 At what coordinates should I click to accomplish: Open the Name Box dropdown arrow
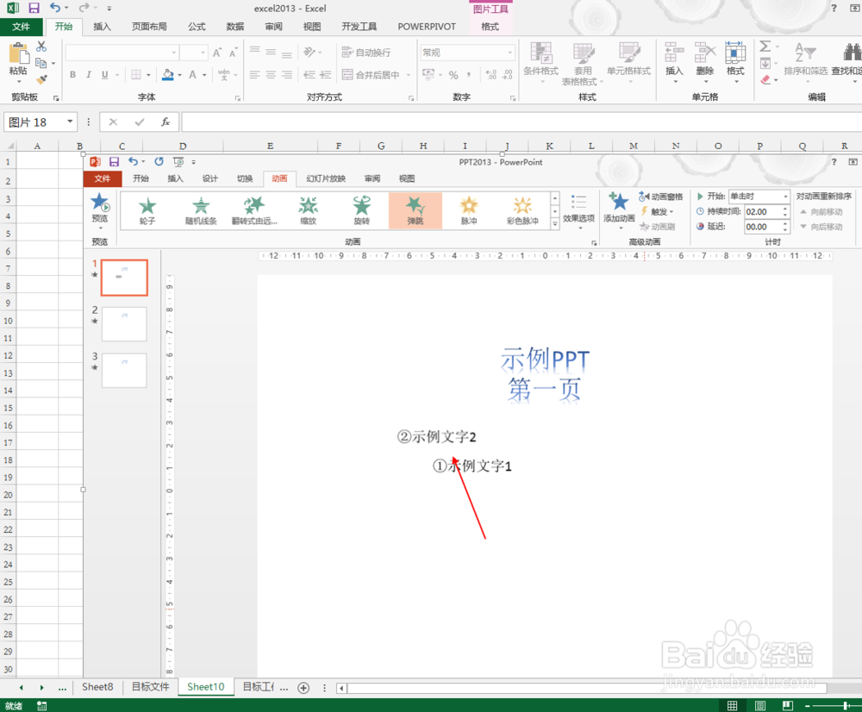[70, 122]
